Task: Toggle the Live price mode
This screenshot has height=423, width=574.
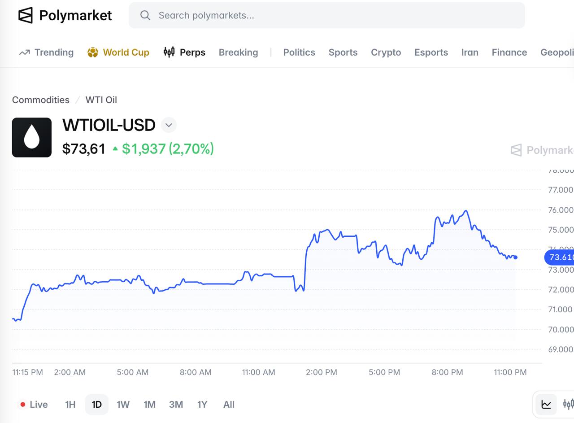Action: pos(34,405)
